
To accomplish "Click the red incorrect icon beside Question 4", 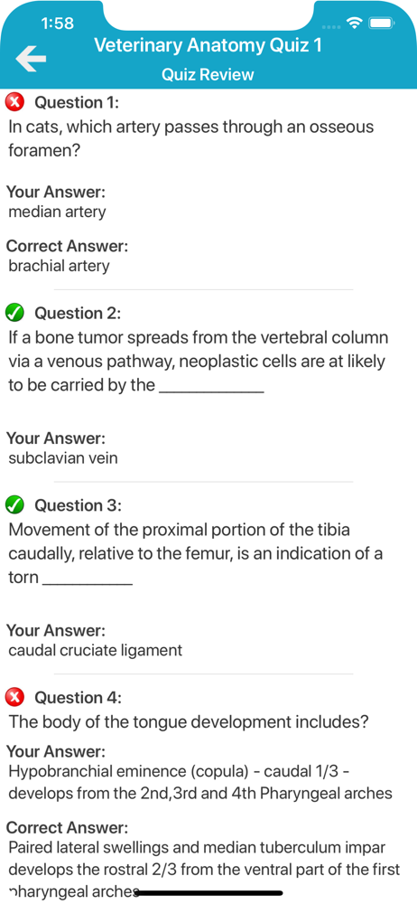I will pos(14,698).
